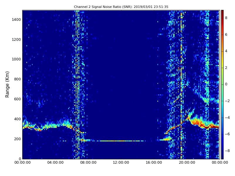Click the 1400 tick label on the range axis
Viewport: 235px width, 176px height.
point(16,20)
